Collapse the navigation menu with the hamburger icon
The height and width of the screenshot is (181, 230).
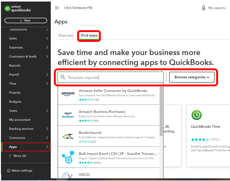[57, 8]
